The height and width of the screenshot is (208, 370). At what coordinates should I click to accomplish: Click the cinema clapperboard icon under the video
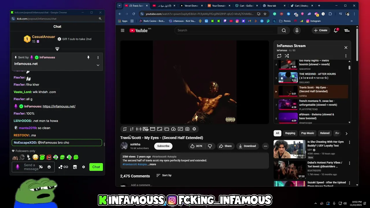(x=153, y=129)
